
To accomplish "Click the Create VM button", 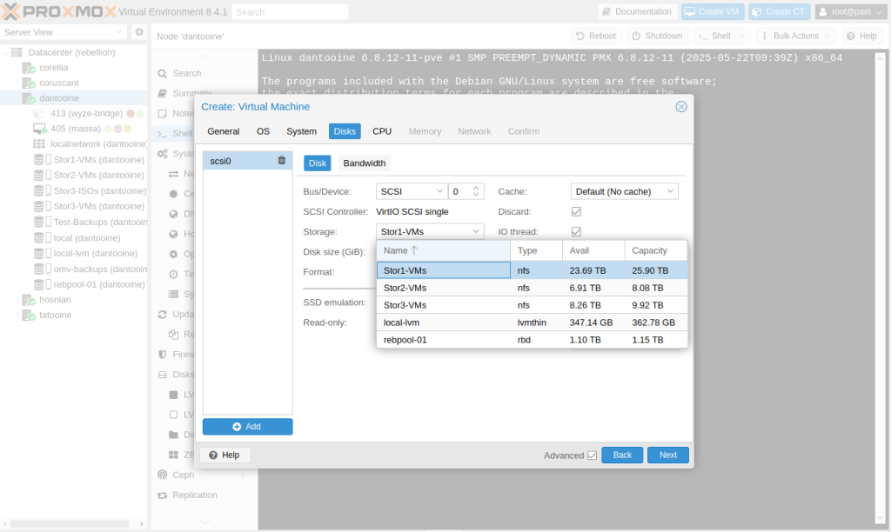I will [713, 12].
